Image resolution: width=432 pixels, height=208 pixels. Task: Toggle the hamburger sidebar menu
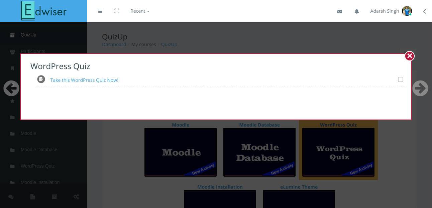100,11
